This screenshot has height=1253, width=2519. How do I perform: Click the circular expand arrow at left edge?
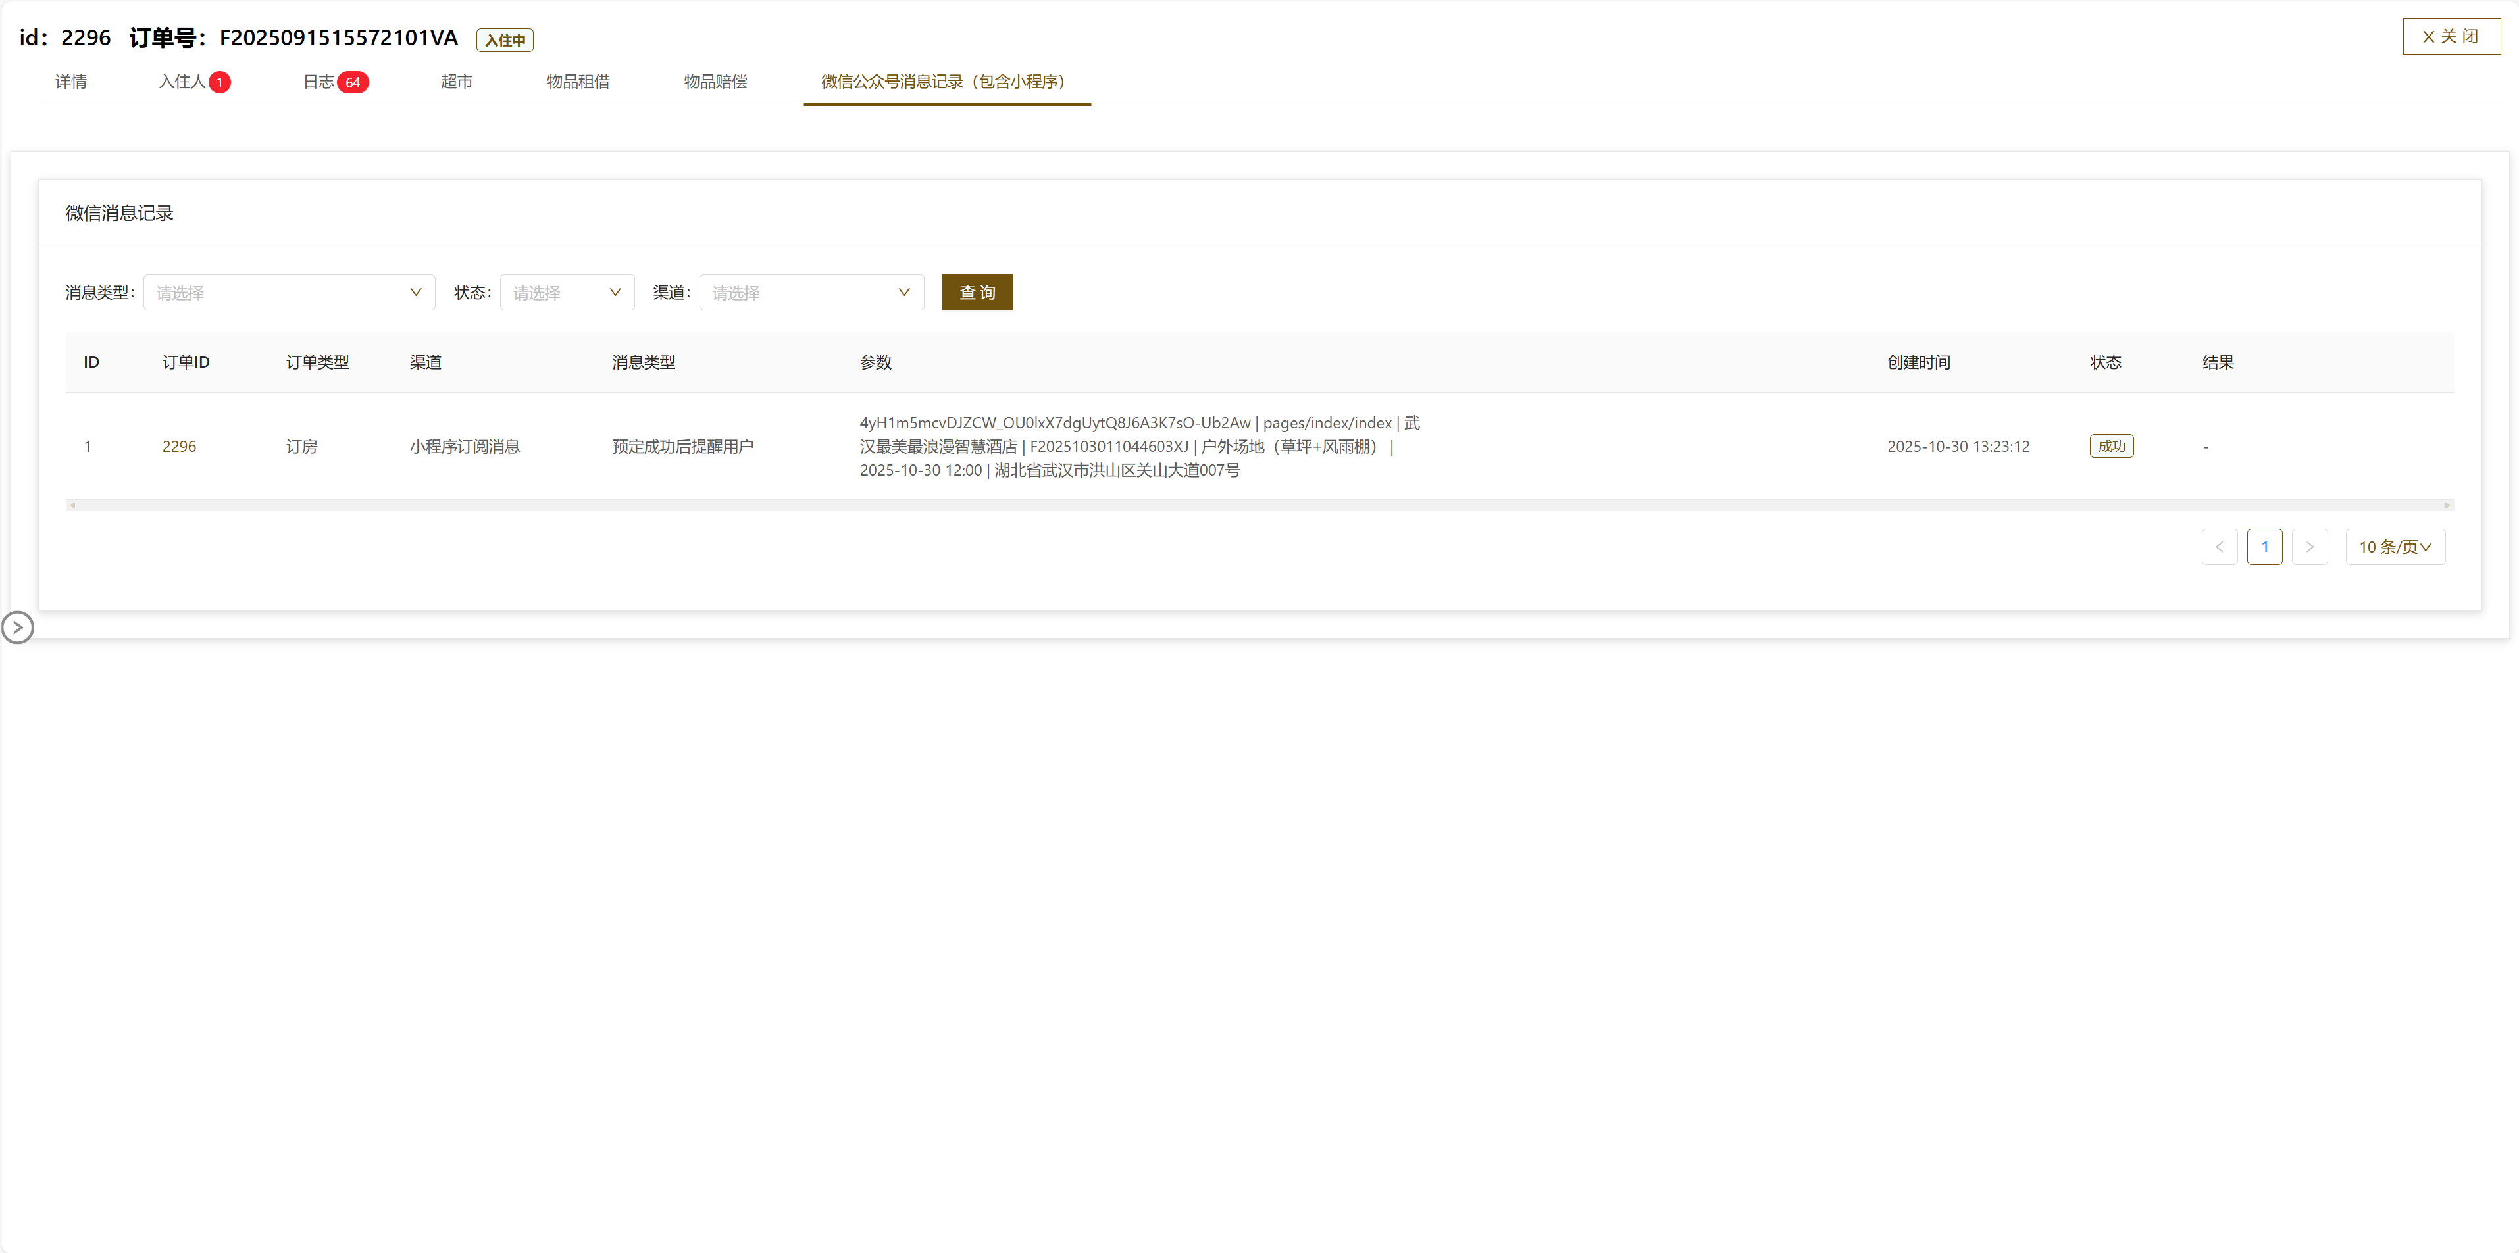(18, 627)
